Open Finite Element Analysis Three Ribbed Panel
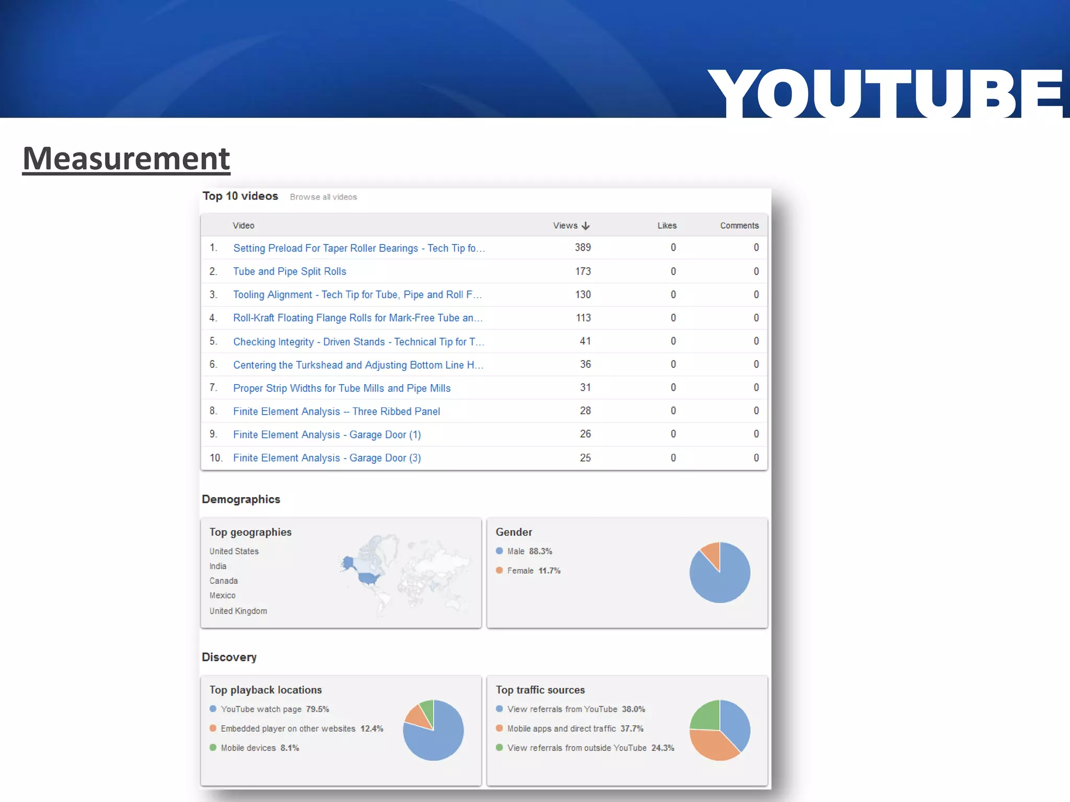Image resolution: width=1070 pixels, height=802 pixels. pyautogui.click(x=336, y=411)
